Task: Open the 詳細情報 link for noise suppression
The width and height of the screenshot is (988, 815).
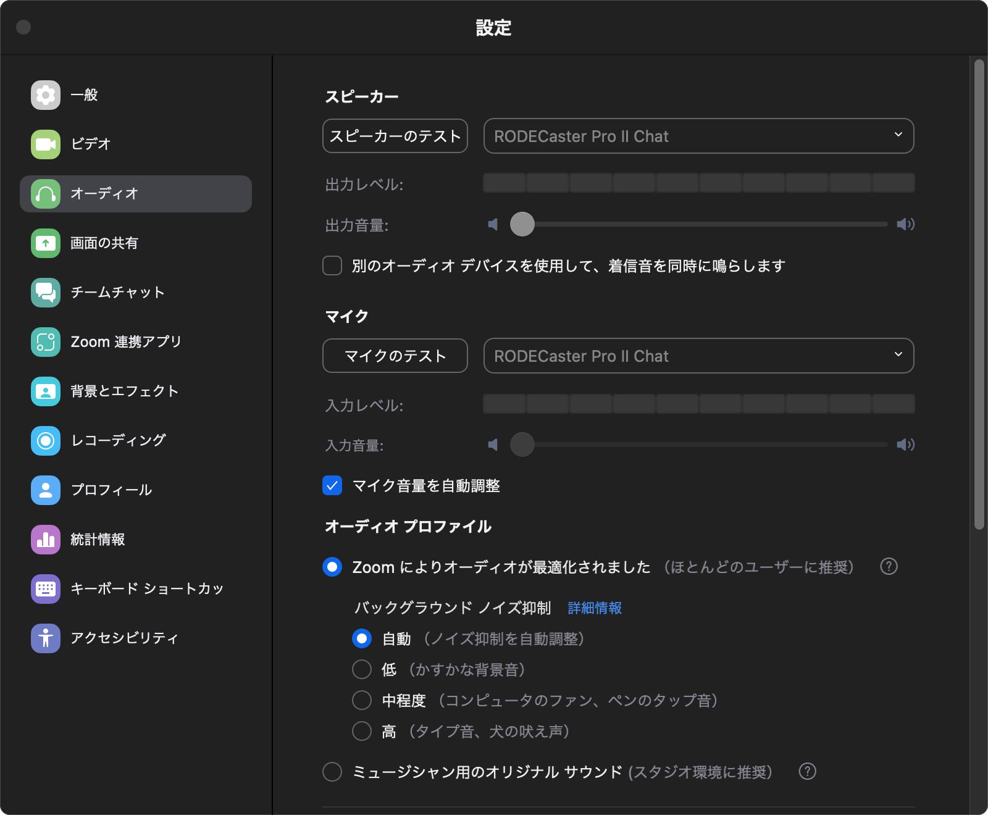Action: (595, 608)
